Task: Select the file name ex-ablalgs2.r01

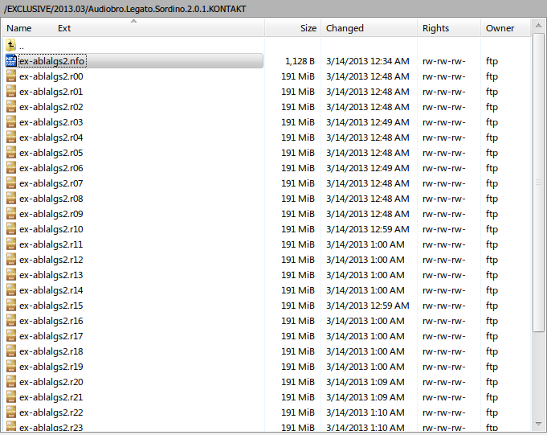Action: coord(51,92)
